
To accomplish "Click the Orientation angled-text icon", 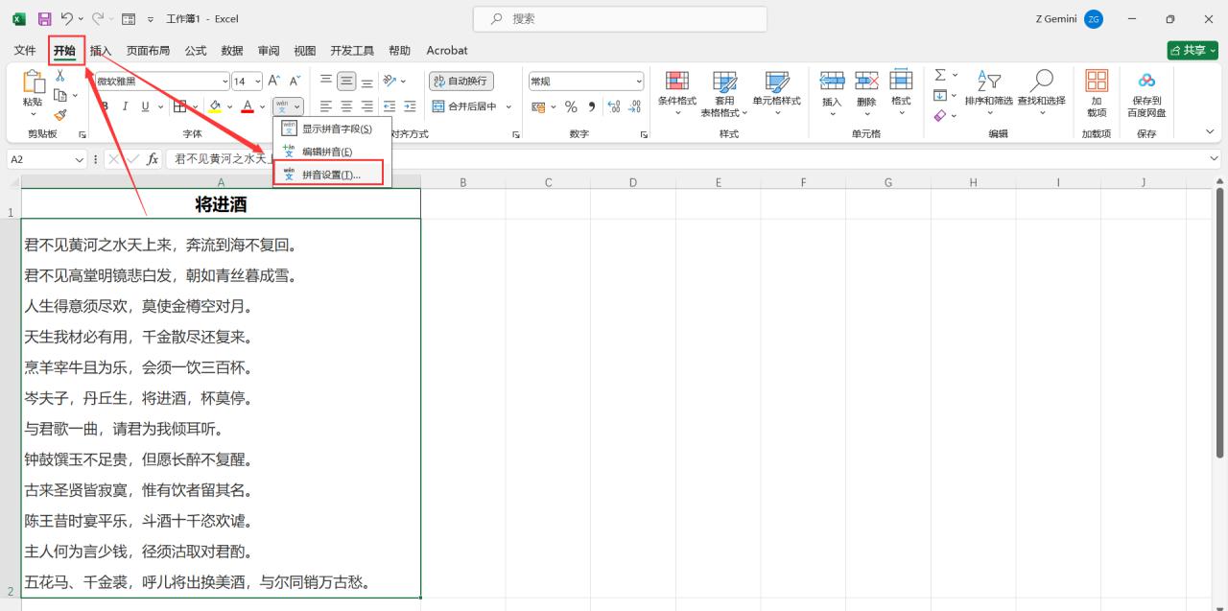I will (390, 82).
